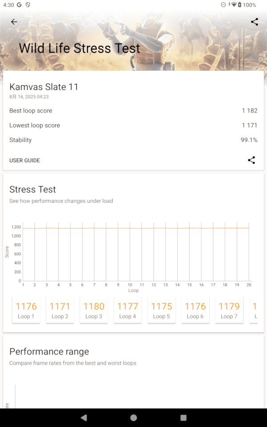The width and height of the screenshot is (267, 427).
Task: Tap the Wild Life Stress Test title
Action: coord(80,48)
